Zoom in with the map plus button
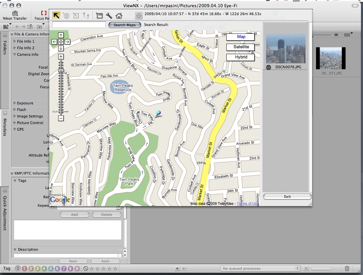 coord(61,57)
